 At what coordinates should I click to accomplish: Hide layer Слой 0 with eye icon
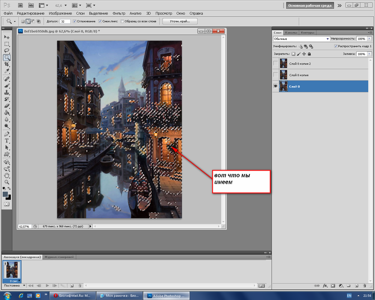(x=276, y=86)
